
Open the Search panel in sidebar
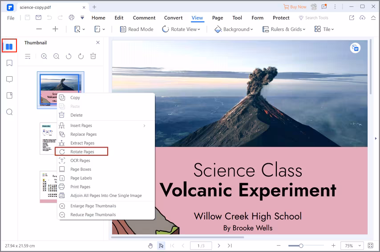click(x=9, y=112)
